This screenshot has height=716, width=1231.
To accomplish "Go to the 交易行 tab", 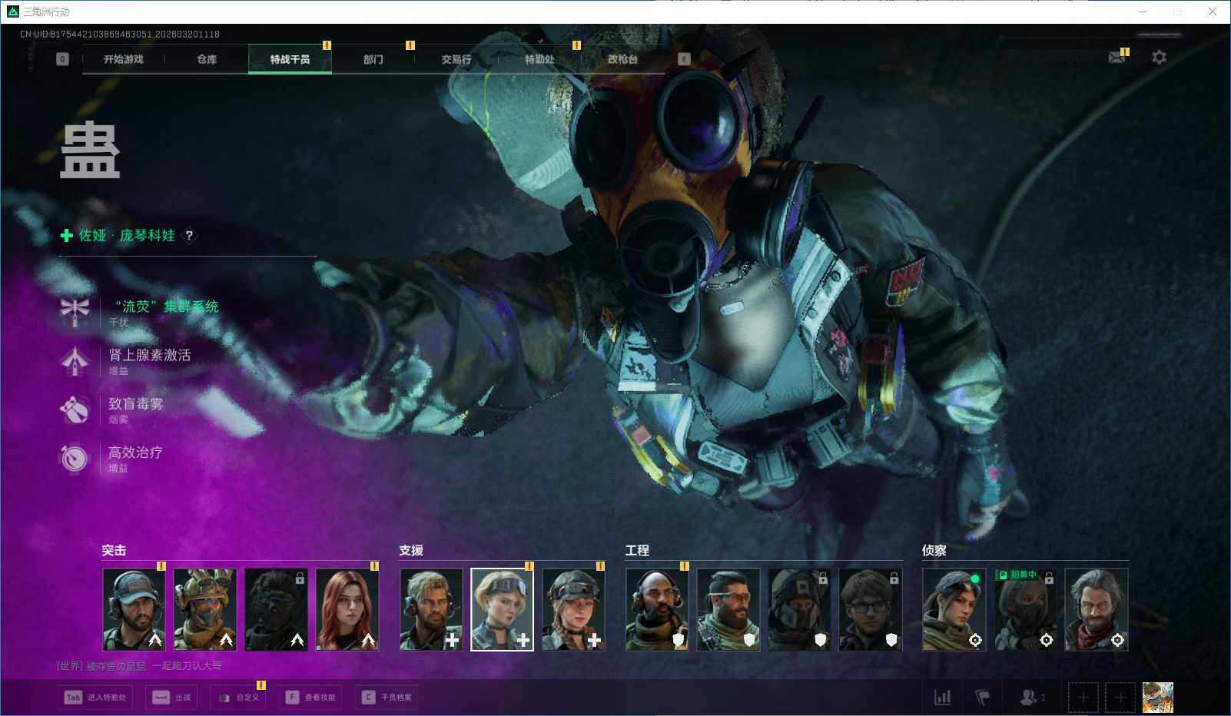I will 456,59.
